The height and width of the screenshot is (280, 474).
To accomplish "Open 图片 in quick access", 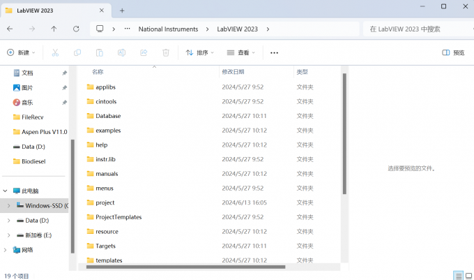I will 27,88.
